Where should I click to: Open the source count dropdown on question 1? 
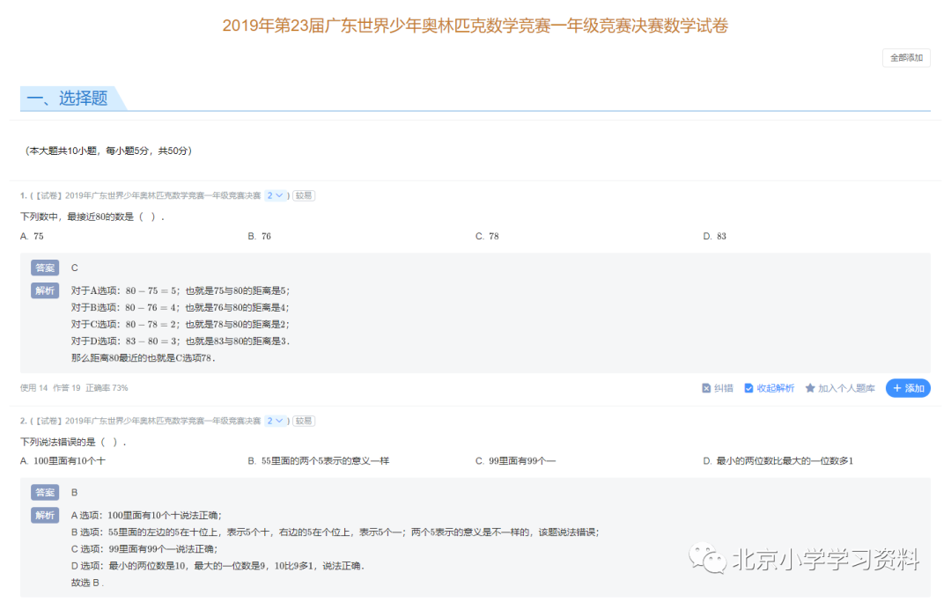coord(276,195)
